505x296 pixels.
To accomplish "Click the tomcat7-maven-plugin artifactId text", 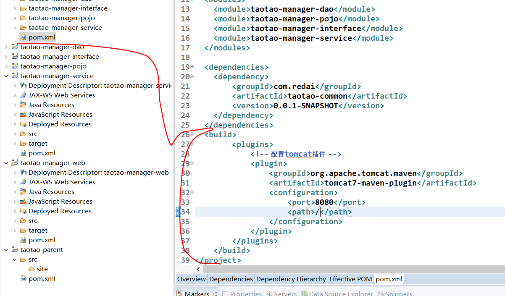I will click(x=371, y=183).
